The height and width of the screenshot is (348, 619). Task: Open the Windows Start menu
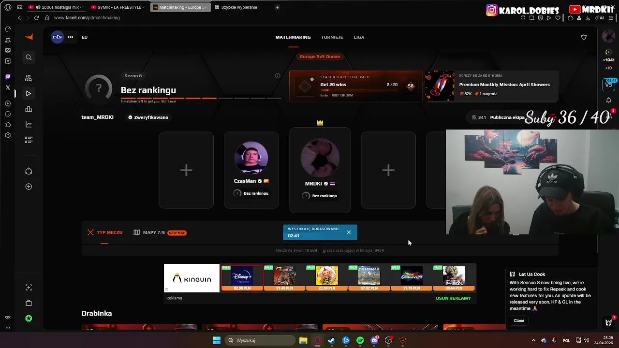217,340
